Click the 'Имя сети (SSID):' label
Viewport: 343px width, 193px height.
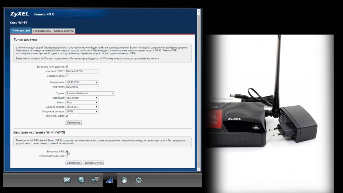click(x=55, y=71)
